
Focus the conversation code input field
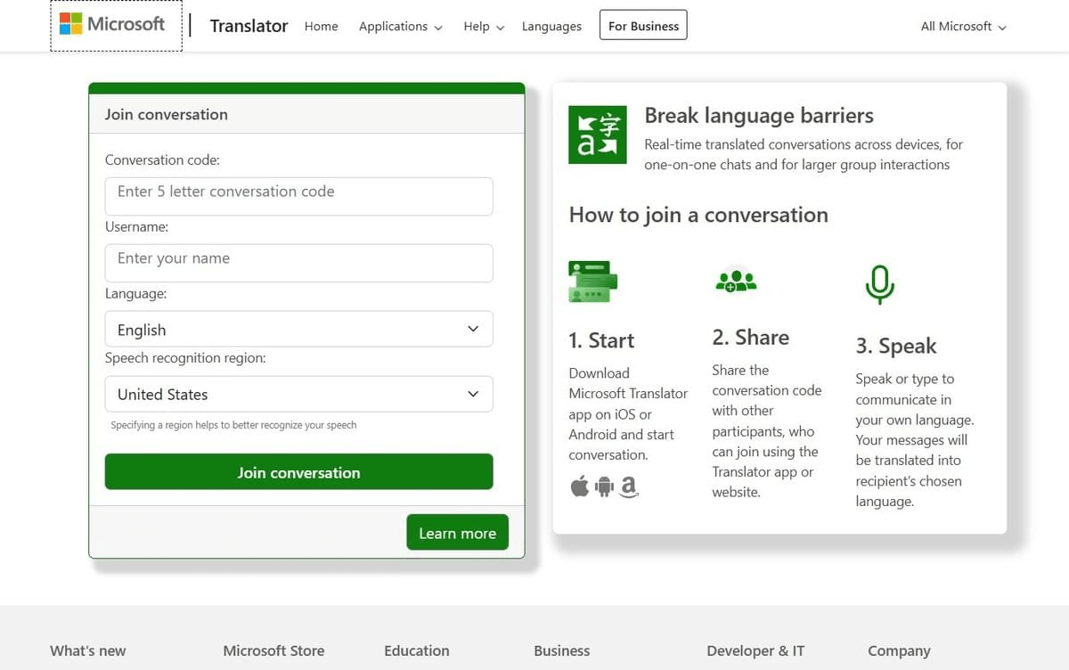pyautogui.click(x=298, y=196)
